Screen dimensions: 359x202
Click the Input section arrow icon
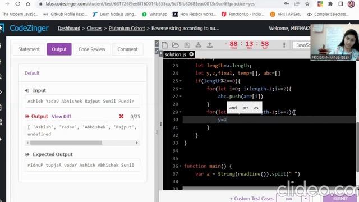pyautogui.click(x=27, y=90)
